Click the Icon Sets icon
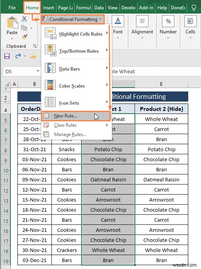This screenshot has height=269, width=201. pyautogui.click(x=50, y=102)
